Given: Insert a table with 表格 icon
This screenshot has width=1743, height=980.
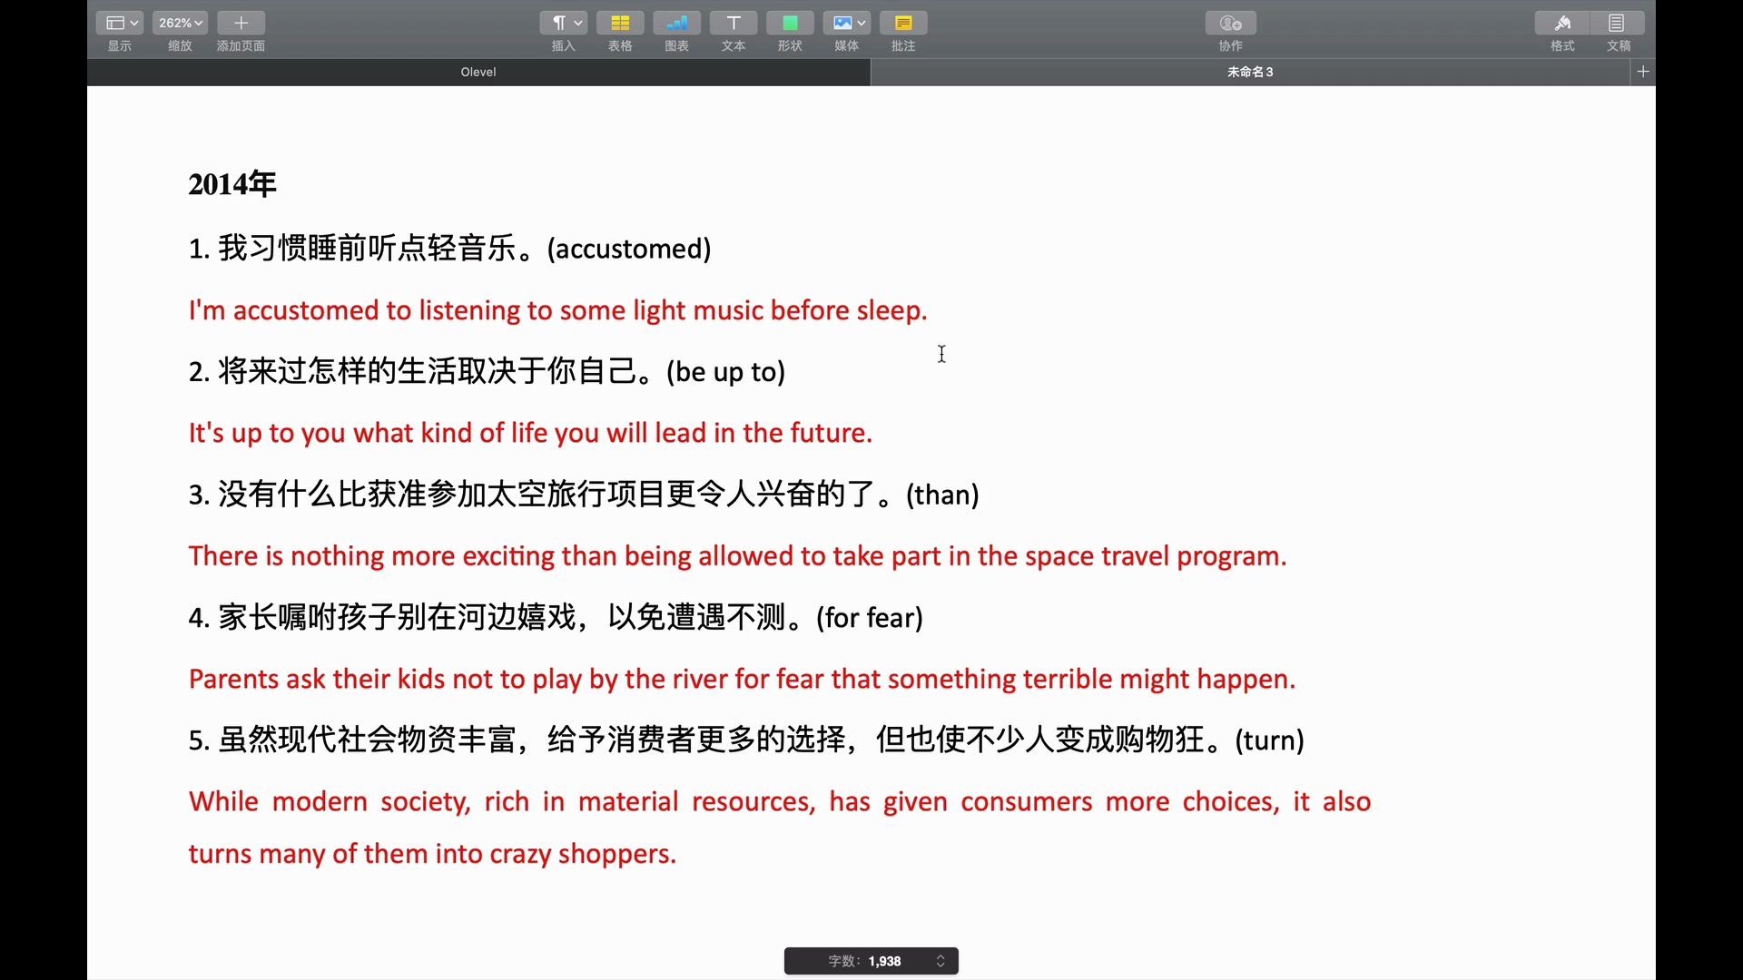Looking at the screenshot, I should (x=620, y=23).
